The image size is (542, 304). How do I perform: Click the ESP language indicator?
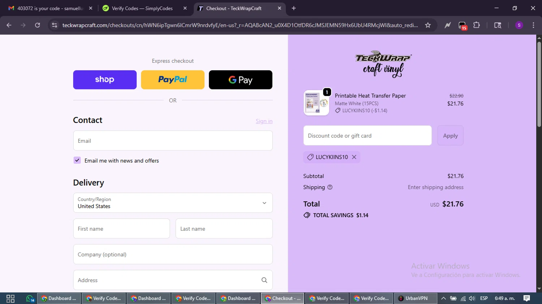(484, 299)
